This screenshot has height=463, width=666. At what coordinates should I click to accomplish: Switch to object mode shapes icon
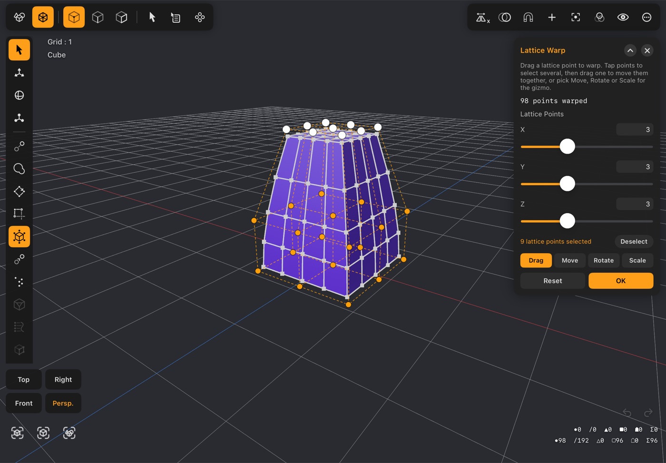click(20, 17)
